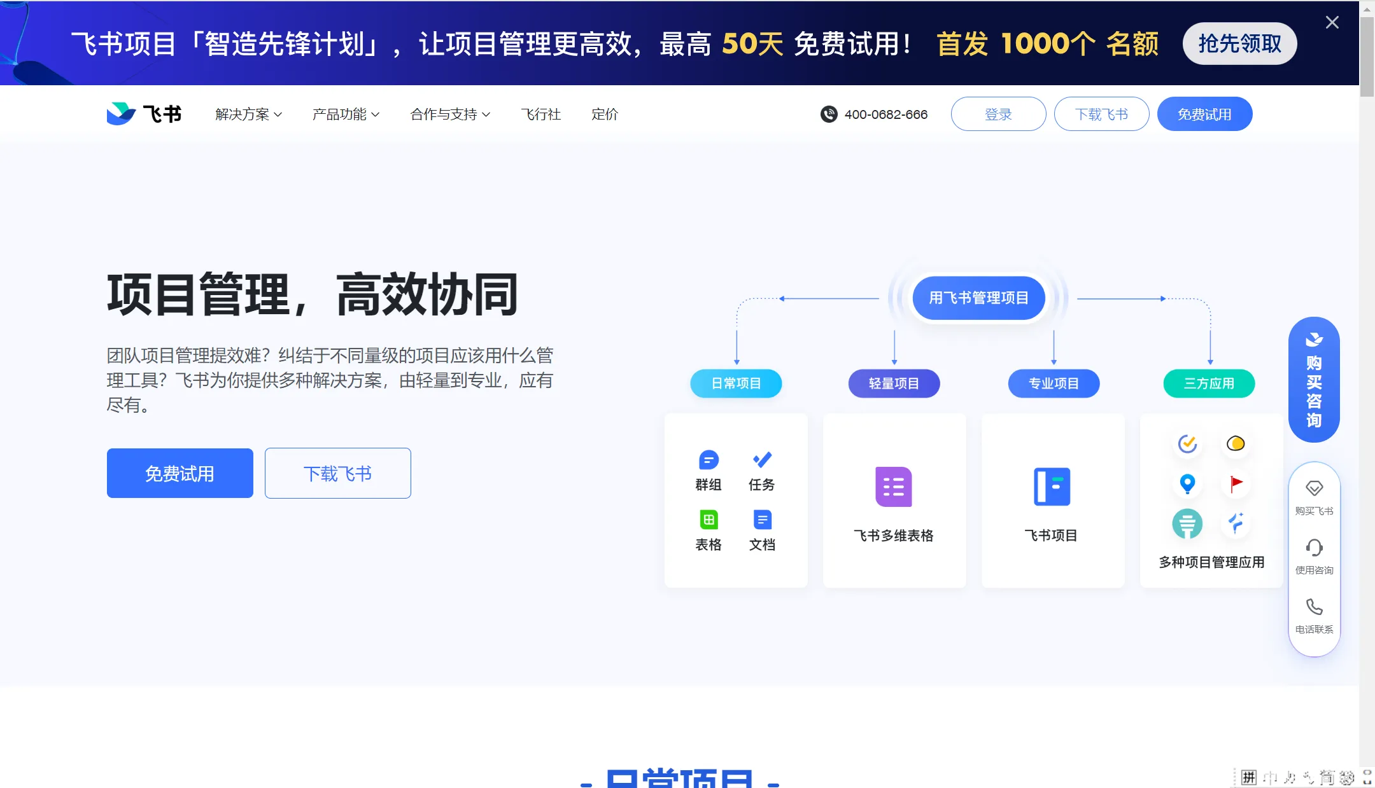Select the 专业项目 tag
This screenshot has height=788, width=1375.
point(1054,384)
